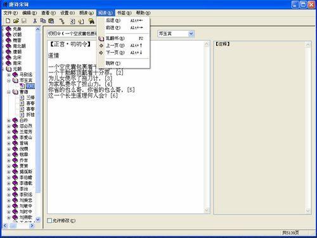Viewport: 317px width, 238px height.
Task: Click the purple book icon beside 乔吉
Action: coord(15,160)
